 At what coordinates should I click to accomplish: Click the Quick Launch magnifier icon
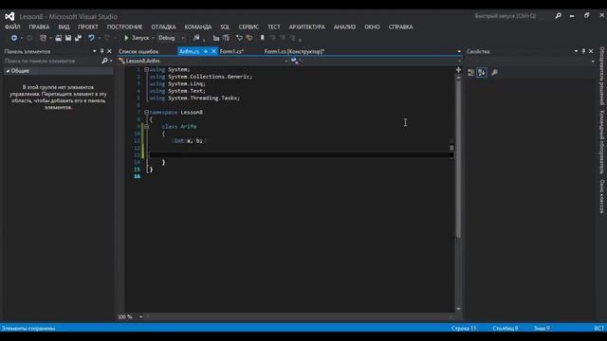558,16
